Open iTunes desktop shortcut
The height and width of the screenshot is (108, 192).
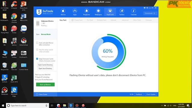[x=14, y=29]
